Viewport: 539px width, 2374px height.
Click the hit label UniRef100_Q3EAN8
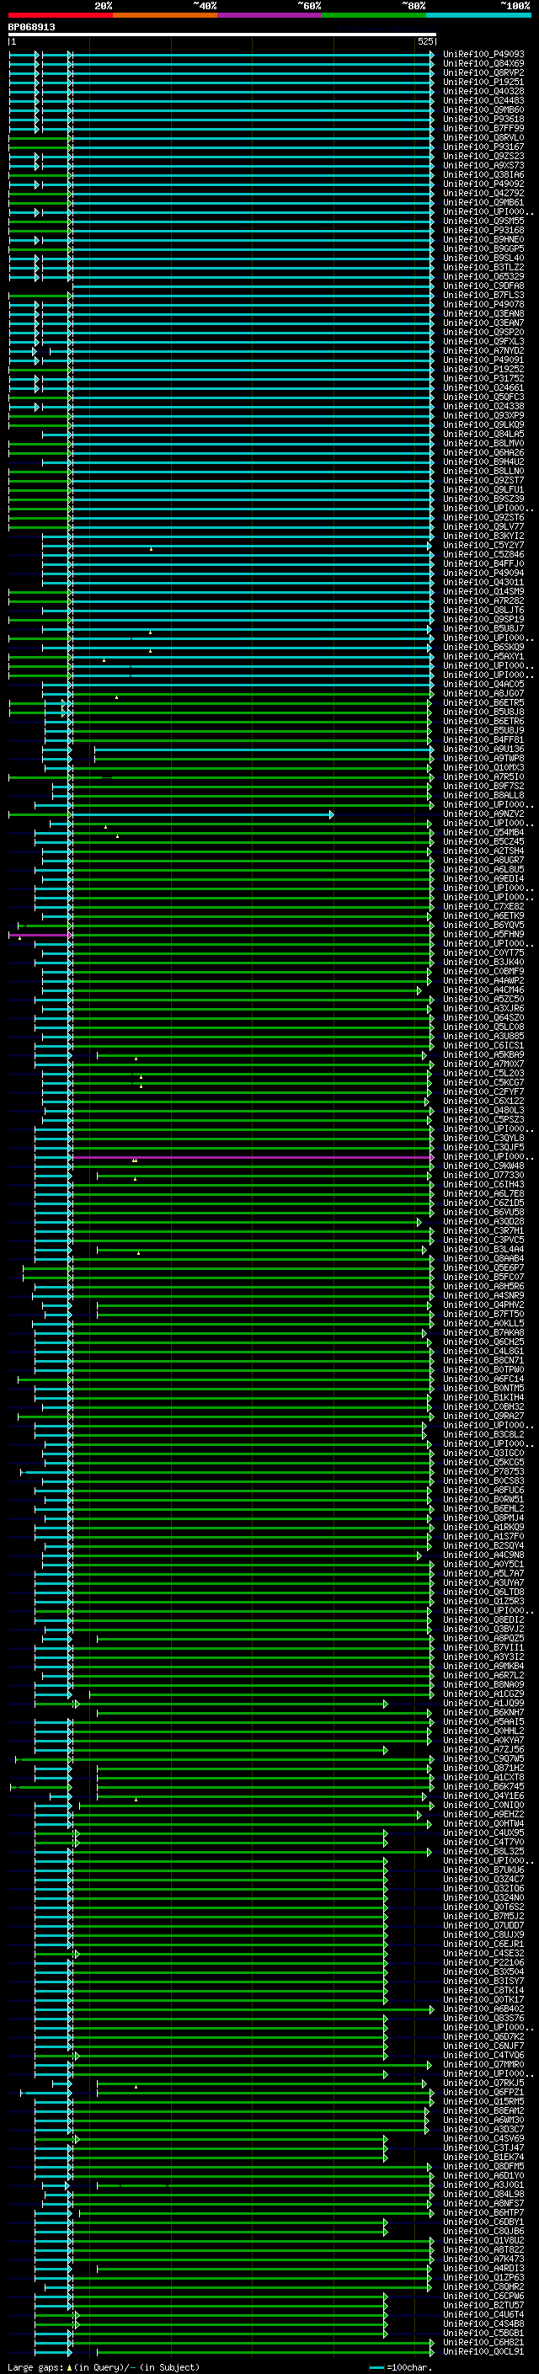pos(483,313)
